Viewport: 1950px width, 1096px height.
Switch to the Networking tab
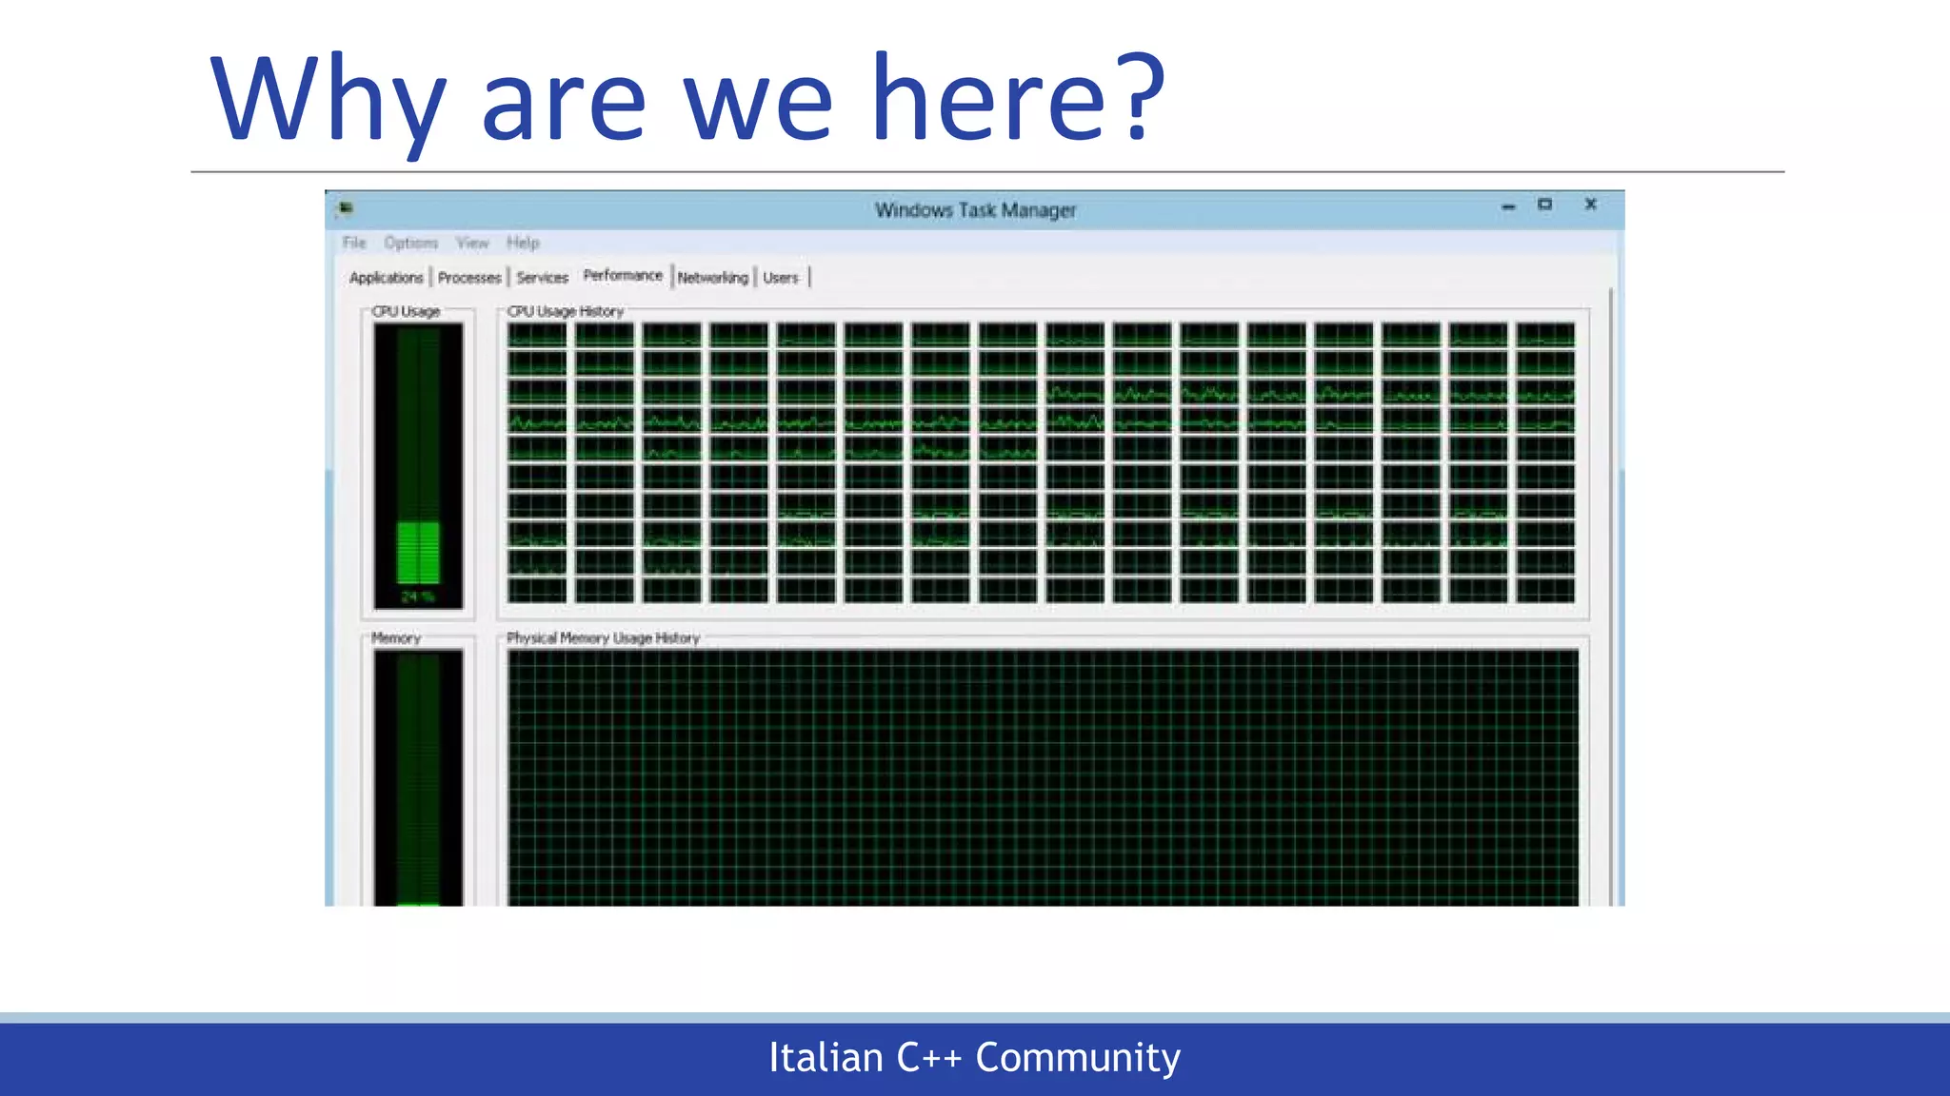click(x=712, y=278)
